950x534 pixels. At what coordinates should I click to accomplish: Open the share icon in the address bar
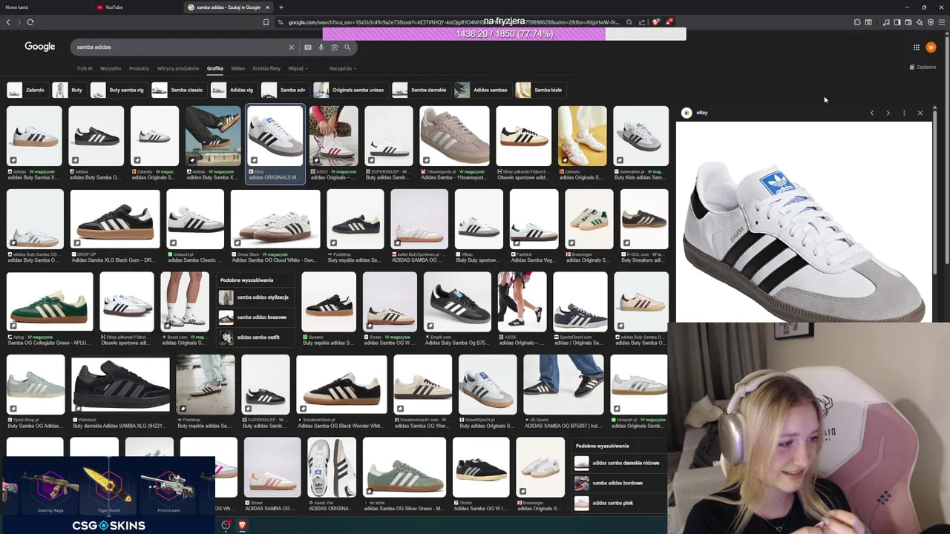coord(642,22)
